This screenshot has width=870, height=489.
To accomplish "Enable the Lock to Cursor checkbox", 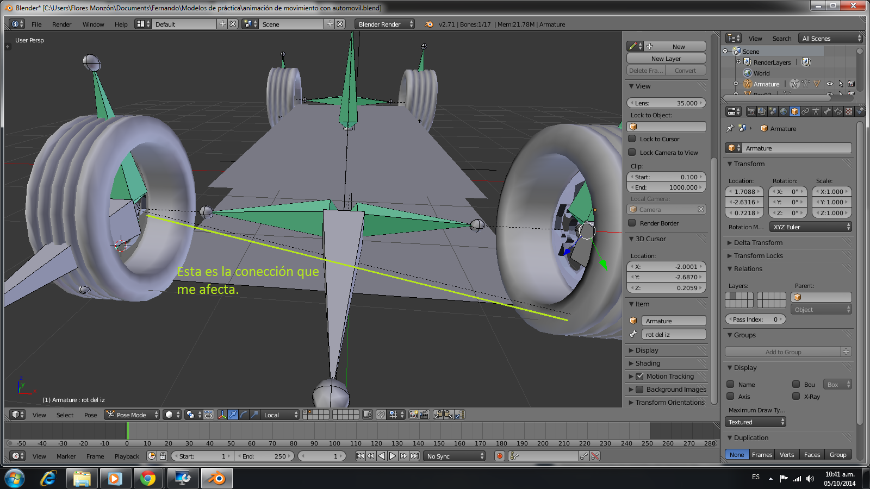I will coord(632,139).
